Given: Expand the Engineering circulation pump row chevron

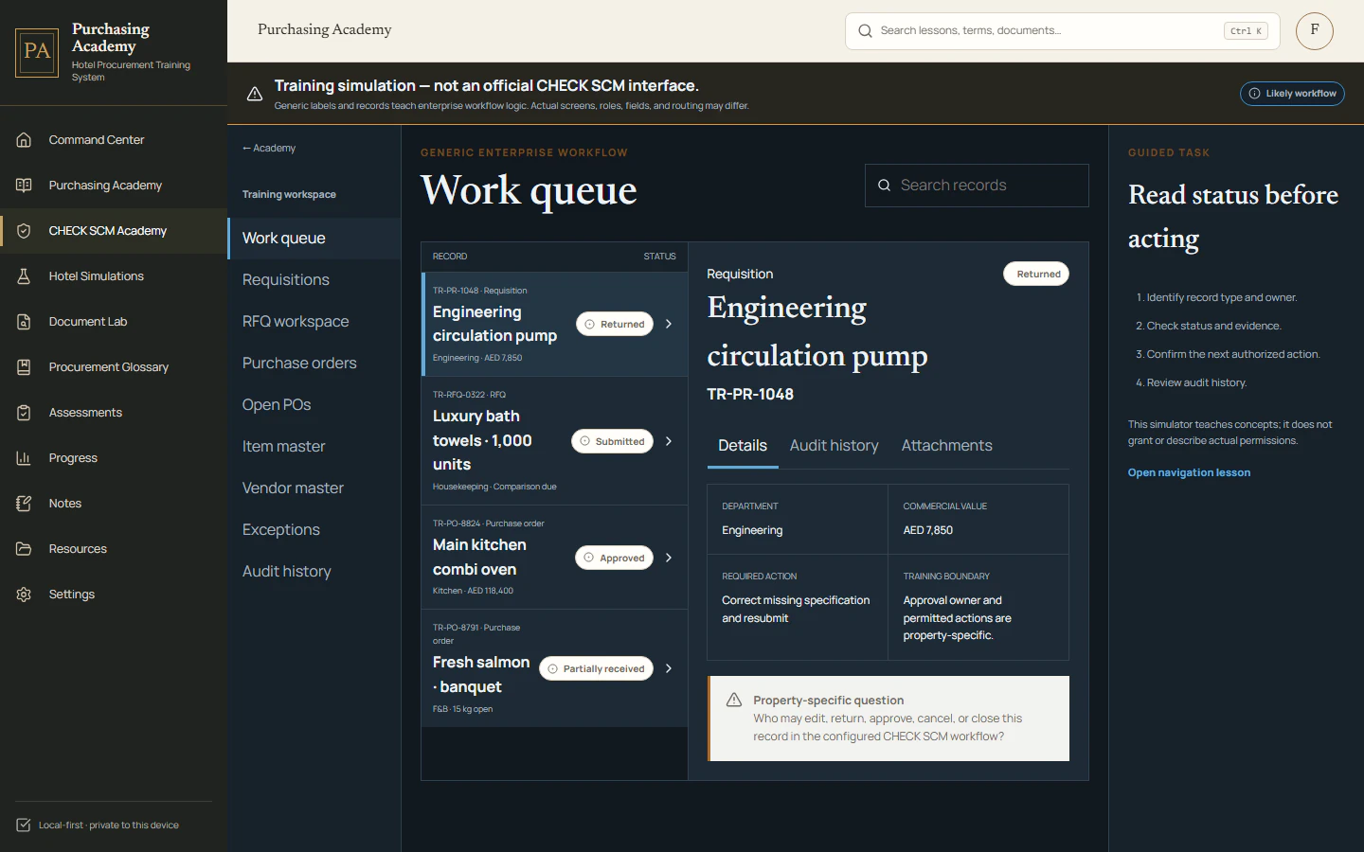Looking at the screenshot, I should pyautogui.click(x=669, y=324).
